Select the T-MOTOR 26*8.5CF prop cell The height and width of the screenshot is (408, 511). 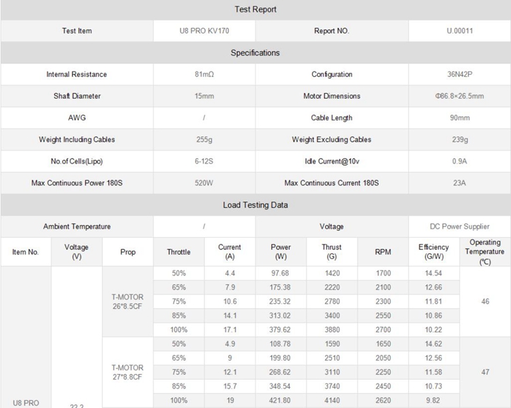[x=127, y=301]
